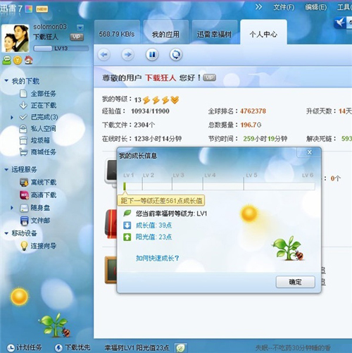Click the green up-arrow 阳光值 icon
This screenshot has height=353, width=352.
pyautogui.click(x=127, y=237)
